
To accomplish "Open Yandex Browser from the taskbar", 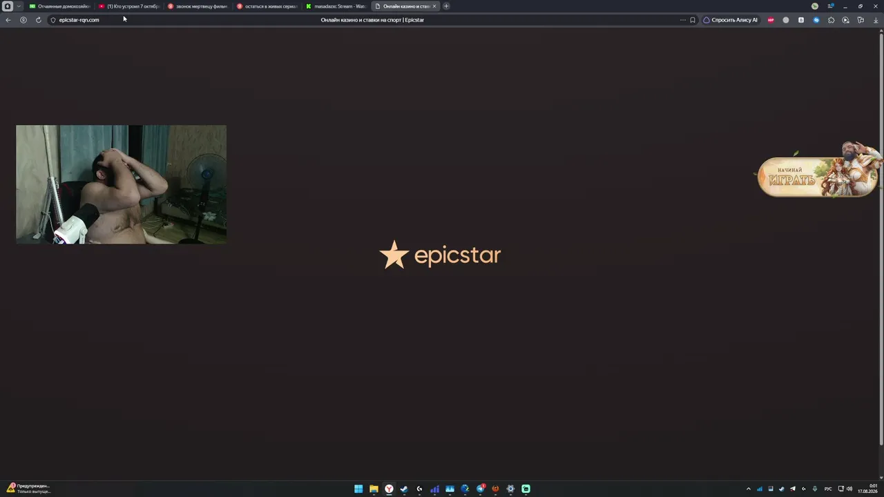I will click(389, 489).
